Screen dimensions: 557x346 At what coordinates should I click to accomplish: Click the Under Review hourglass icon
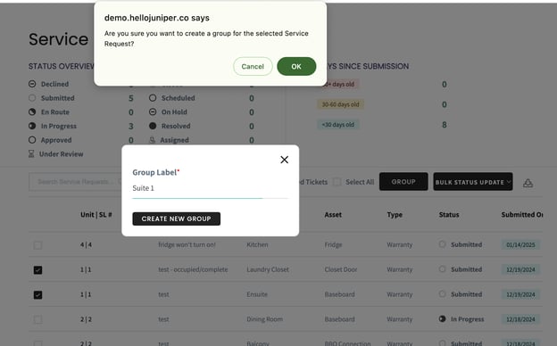[x=31, y=154]
